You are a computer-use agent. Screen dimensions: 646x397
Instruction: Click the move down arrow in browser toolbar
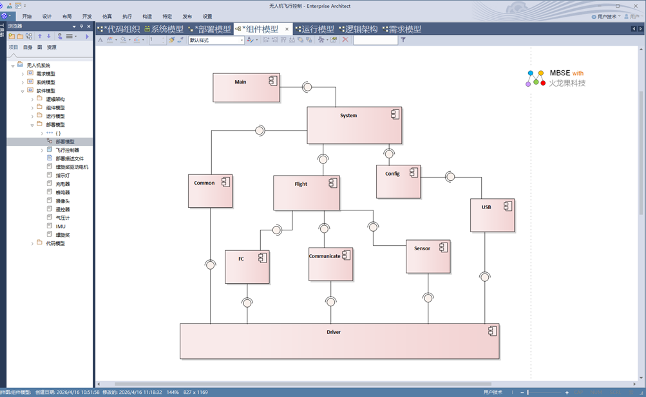click(48, 37)
